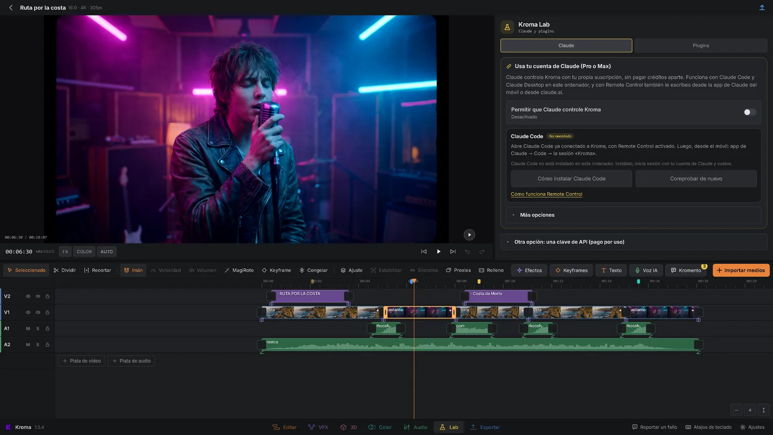Open the Kromento panel
This screenshot has height=435, width=773.
coord(686,270)
